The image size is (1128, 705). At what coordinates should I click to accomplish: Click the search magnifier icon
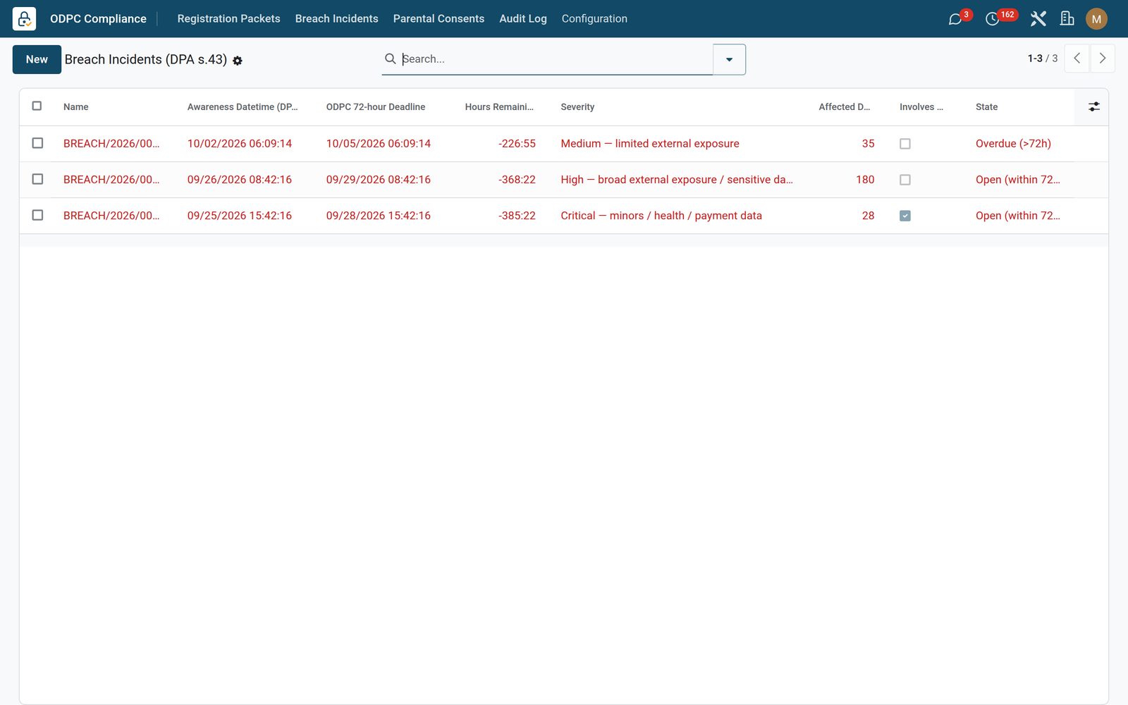(390, 59)
